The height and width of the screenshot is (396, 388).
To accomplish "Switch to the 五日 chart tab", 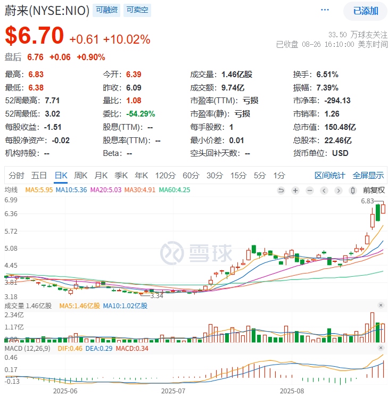I will 39,175.
